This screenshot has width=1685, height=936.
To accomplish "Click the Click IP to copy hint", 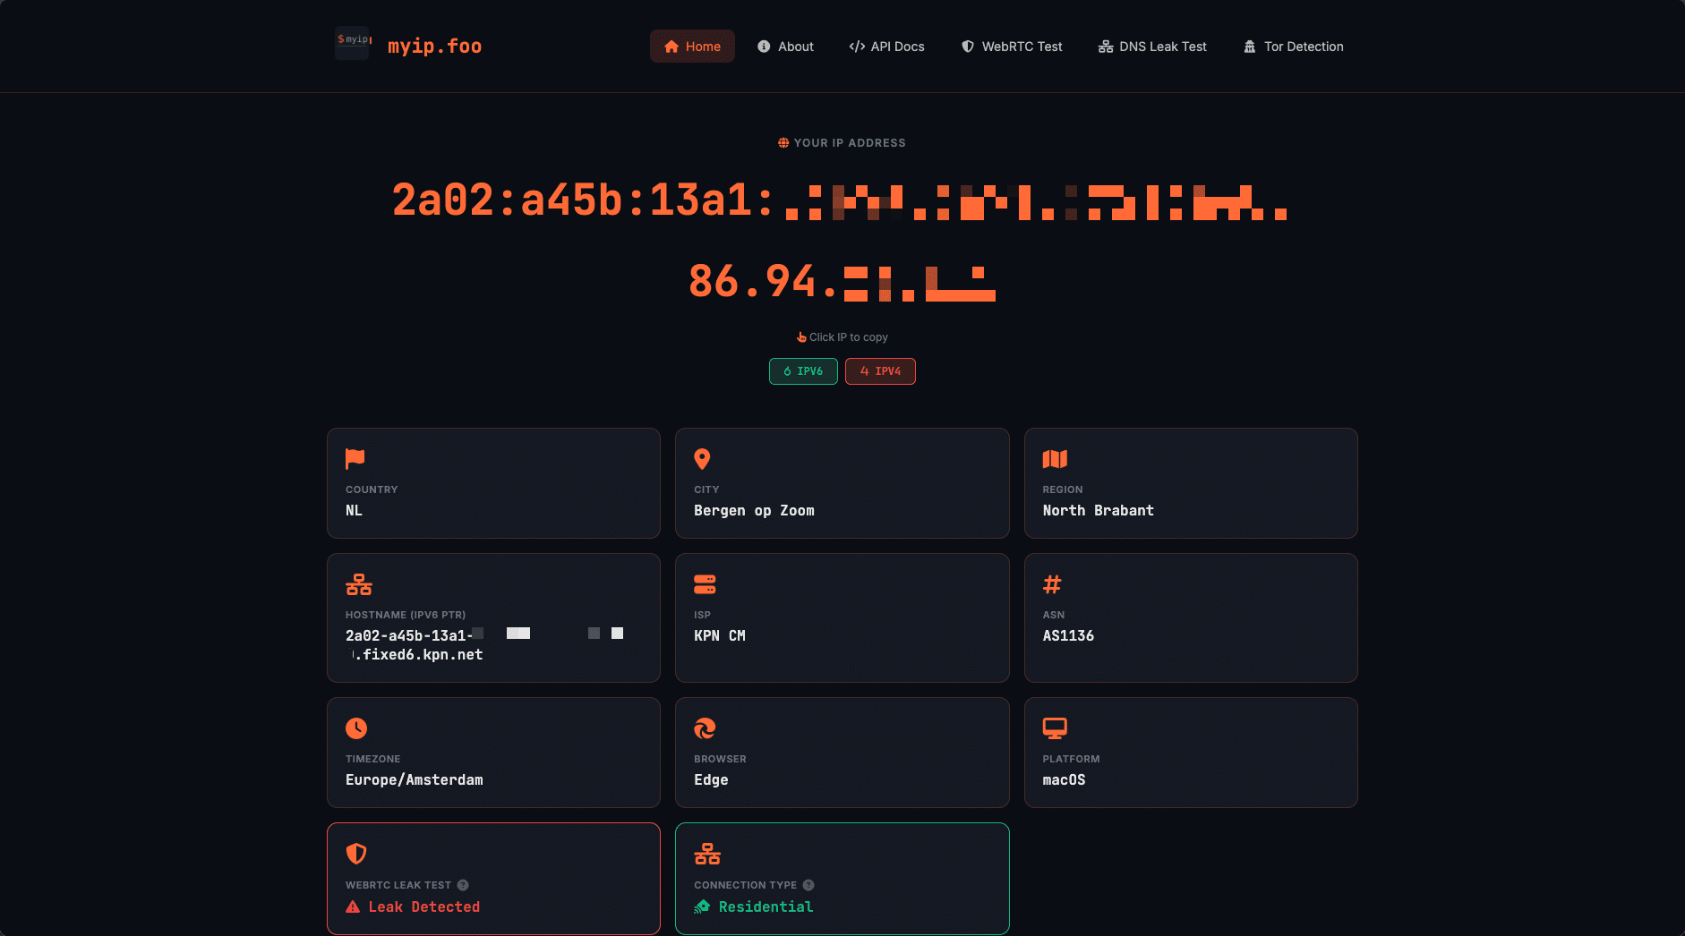I will point(849,337).
